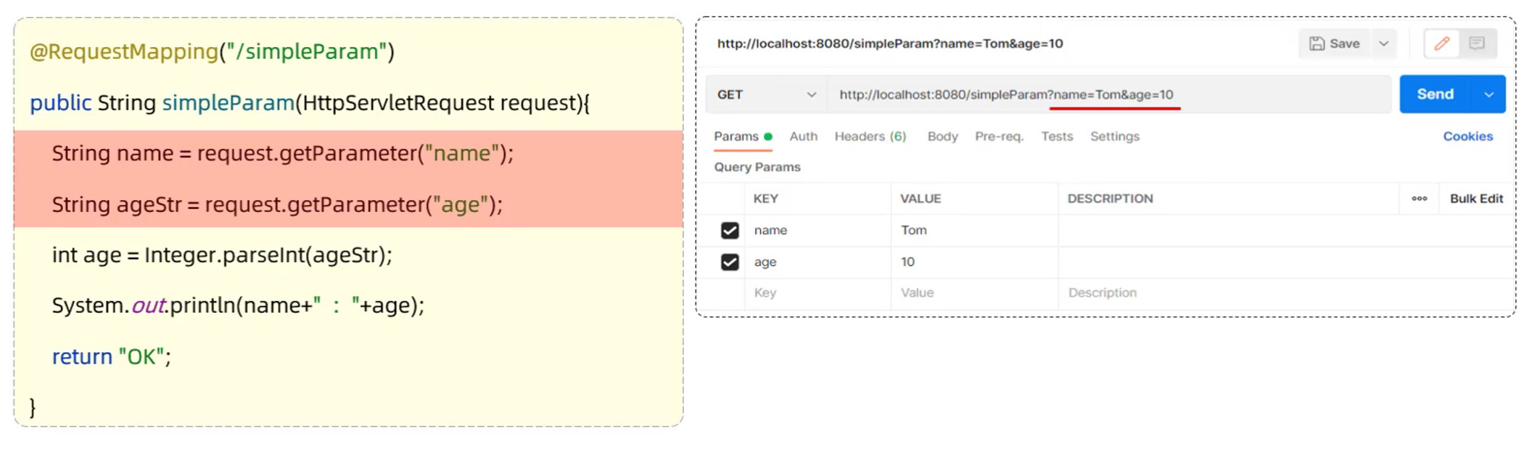The width and height of the screenshot is (1532, 463).
Task: Click the Save button with disk icon
Action: 1334,44
